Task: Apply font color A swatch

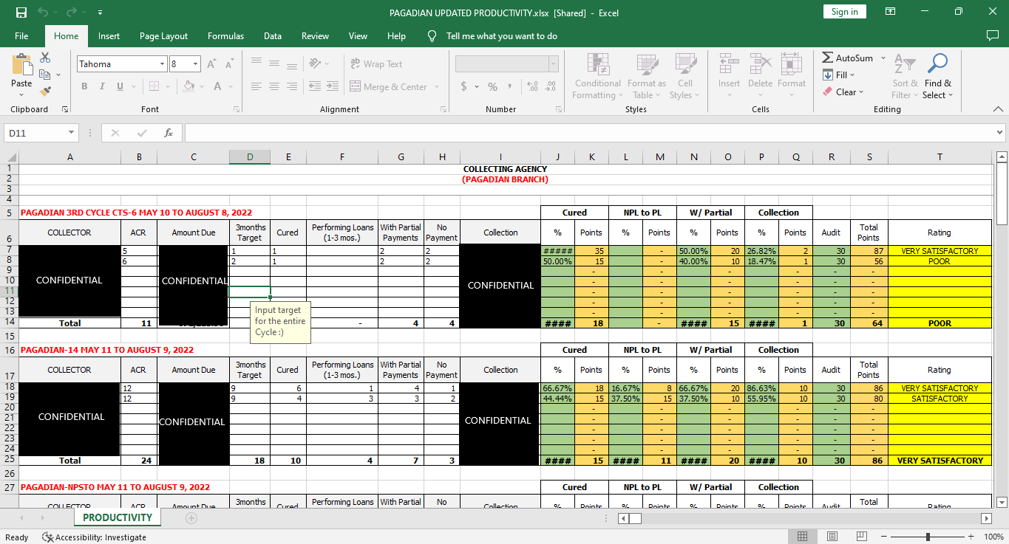Action: tap(218, 86)
